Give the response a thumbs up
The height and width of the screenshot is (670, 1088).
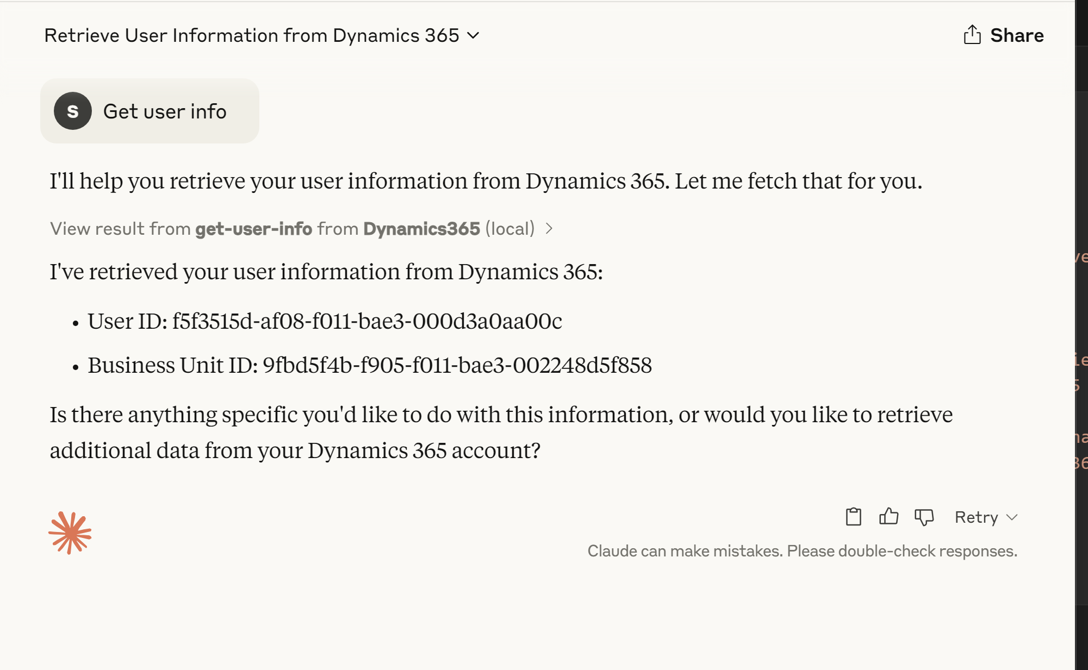pos(888,516)
